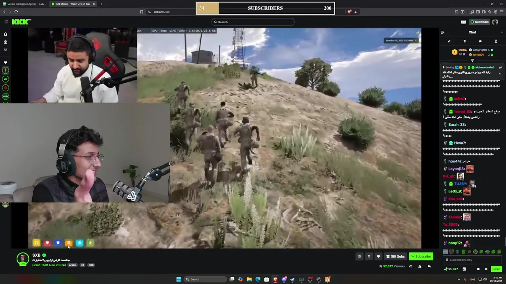The height and width of the screenshot is (284, 506).
Task: Click the Kick search field
Action: click(x=253, y=22)
